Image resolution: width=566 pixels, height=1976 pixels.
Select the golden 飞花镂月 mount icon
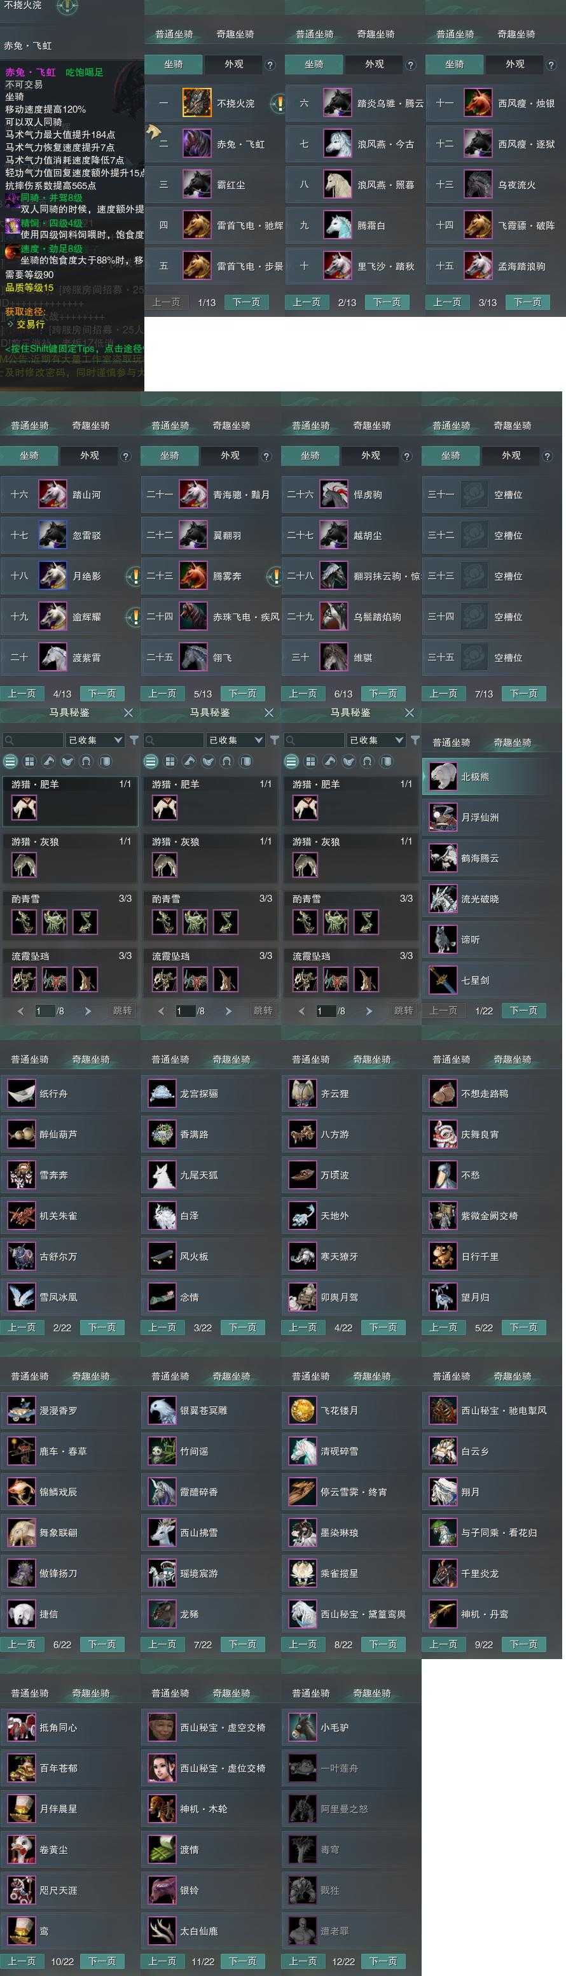tap(302, 1410)
